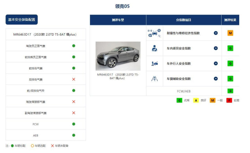Click the 前/后排侧气帘 label
The height and width of the screenshot is (153, 250).
click(35, 91)
